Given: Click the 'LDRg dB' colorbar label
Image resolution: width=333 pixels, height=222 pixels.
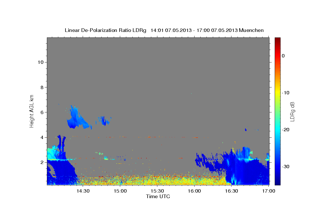Looking at the screenshot, I should coord(292,111).
